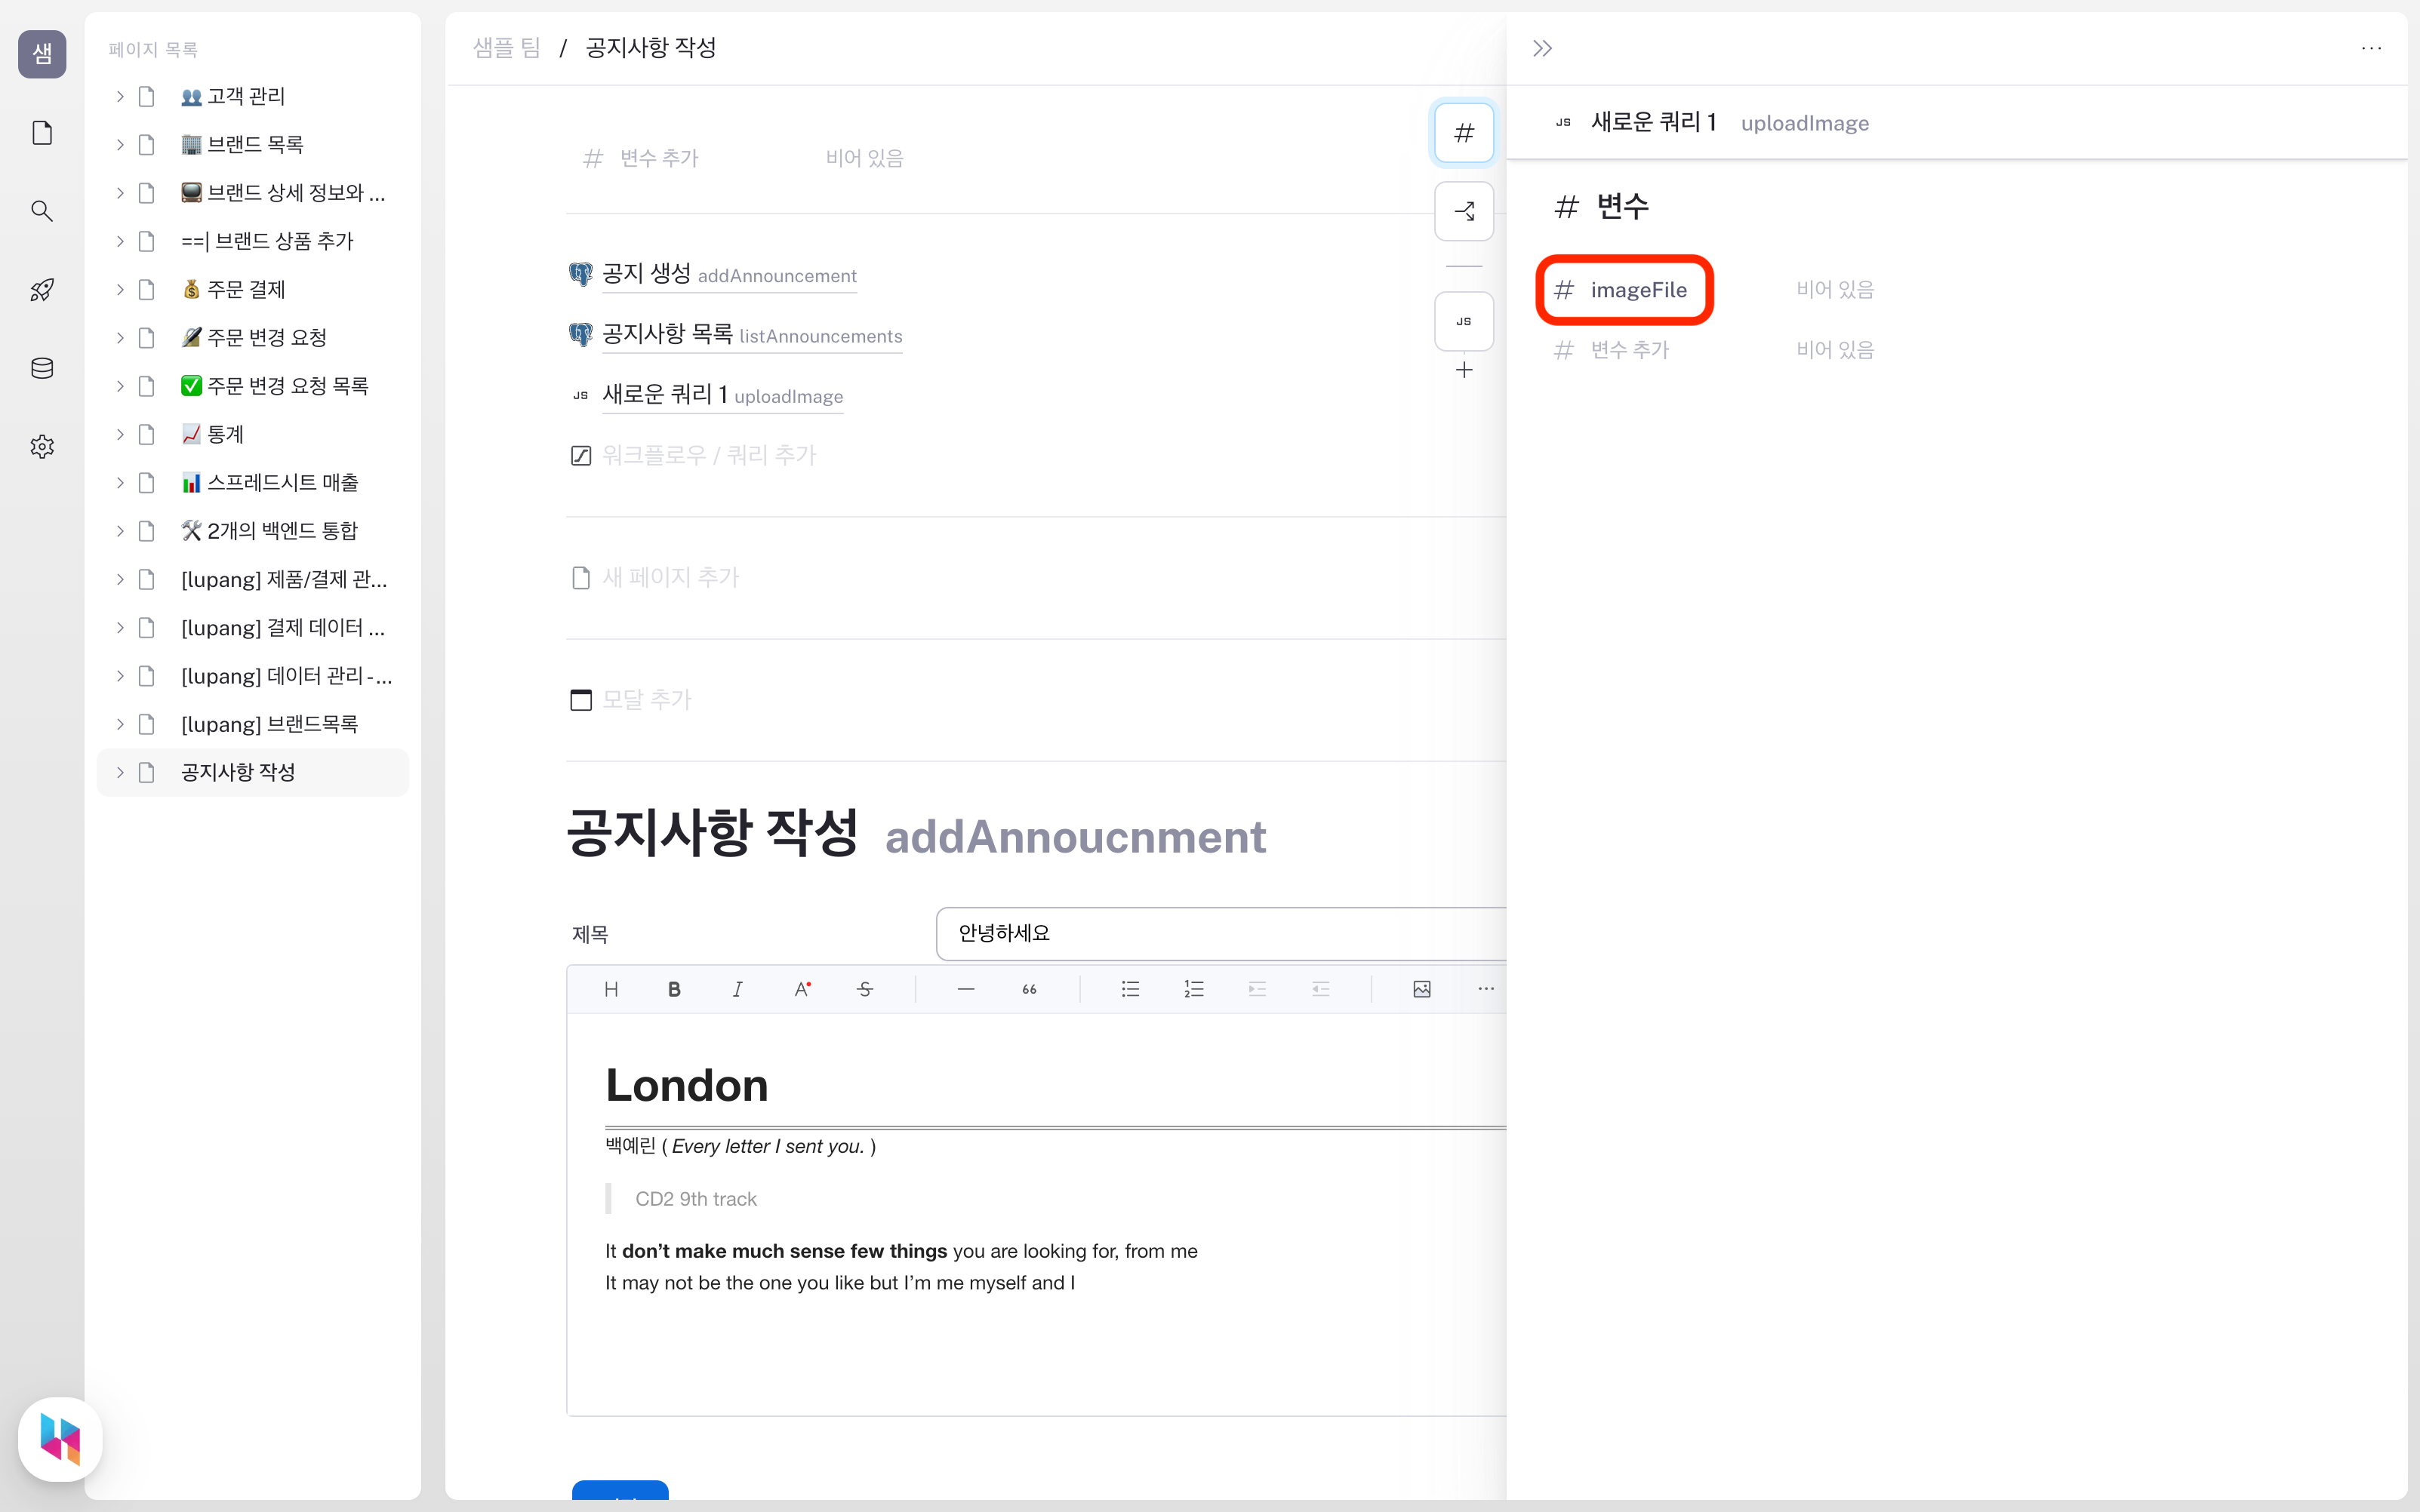Insert numbered list in editor
The height and width of the screenshot is (1512, 2420).
1193,989
